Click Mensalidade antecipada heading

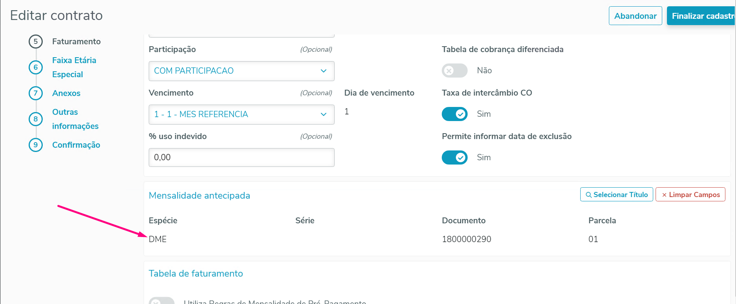pos(199,195)
